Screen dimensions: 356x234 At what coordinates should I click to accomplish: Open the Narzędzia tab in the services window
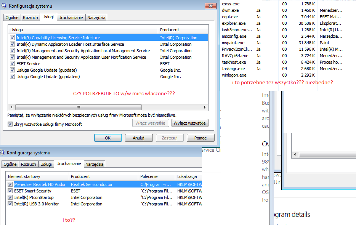(x=96, y=18)
